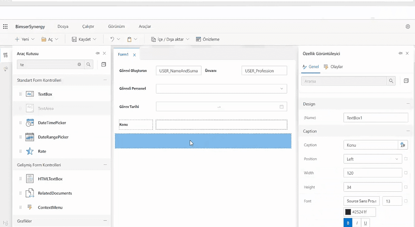Click the Name field TextBox1
415x227 pixels.
376,118
